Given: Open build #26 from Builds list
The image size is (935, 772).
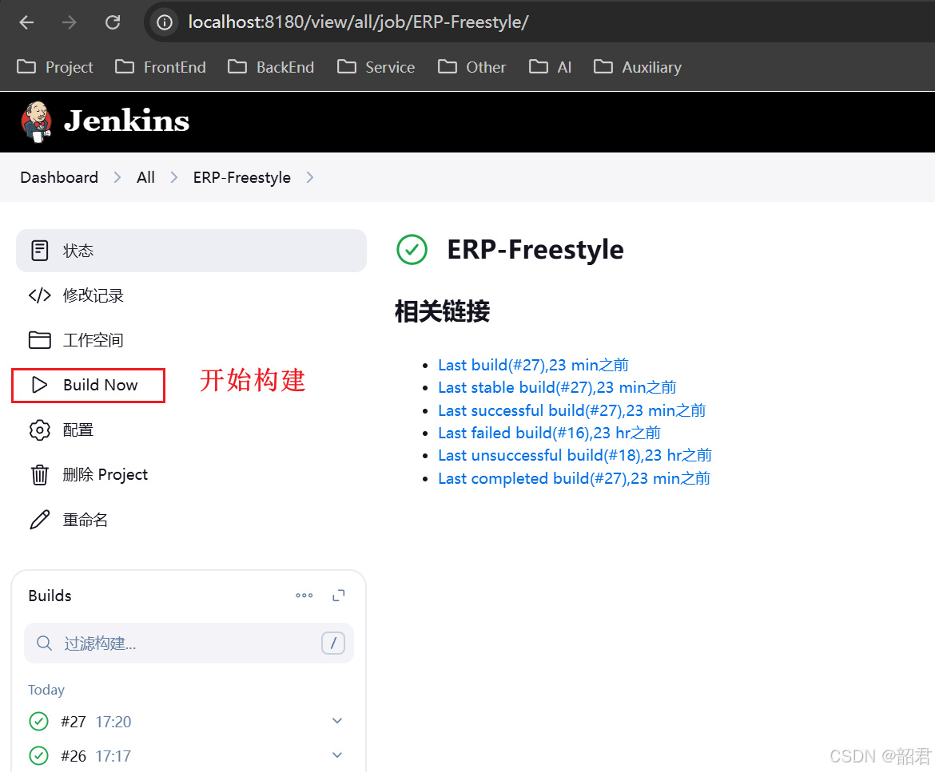Looking at the screenshot, I should pos(74,756).
